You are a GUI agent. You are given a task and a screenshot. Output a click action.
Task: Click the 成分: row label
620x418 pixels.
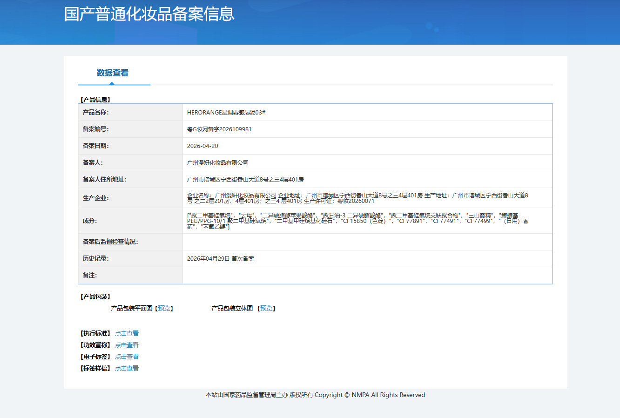90,221
